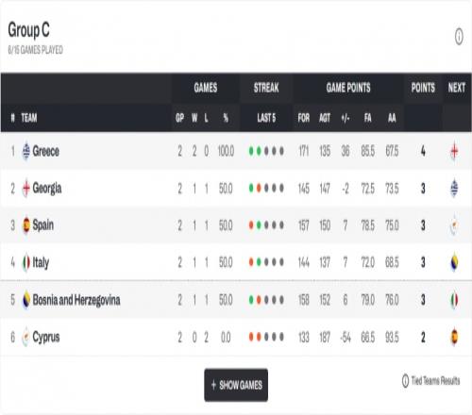The width and height of the screenshot is (472, 415).
Task: Select the Cyprus team name
Action: point(46,338)
